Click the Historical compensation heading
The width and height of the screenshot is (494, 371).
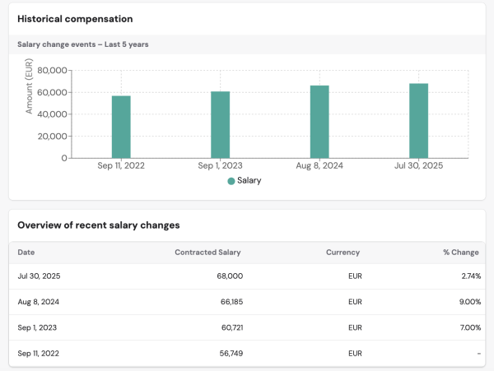(75, 19)
